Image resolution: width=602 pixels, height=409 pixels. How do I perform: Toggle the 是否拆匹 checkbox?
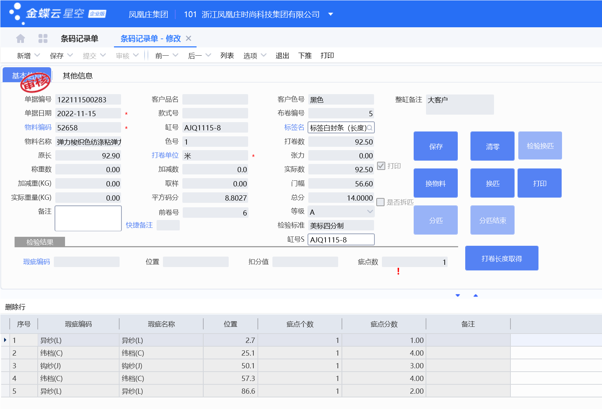coord(380,202)
